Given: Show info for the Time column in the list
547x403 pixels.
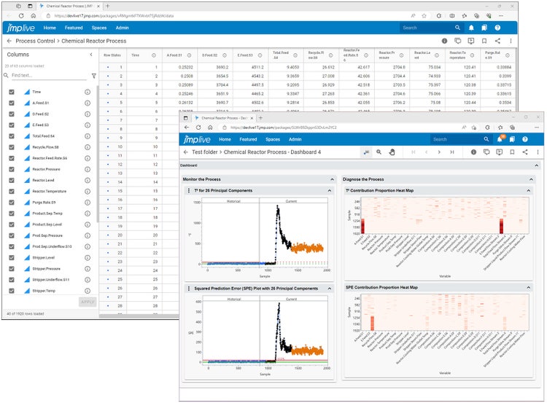Looking at the screenshot, I should pos(88,93).
